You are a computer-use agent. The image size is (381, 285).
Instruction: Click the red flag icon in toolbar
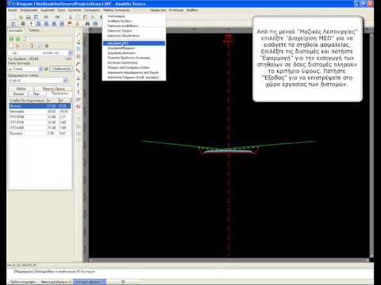tap(70, 24)
